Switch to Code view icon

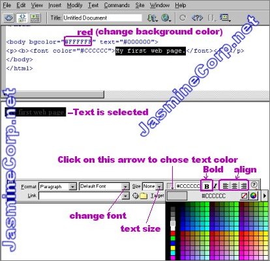9,18
